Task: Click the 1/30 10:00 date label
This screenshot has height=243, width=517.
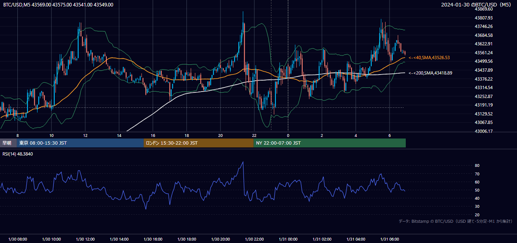Action: click(51, 239)
